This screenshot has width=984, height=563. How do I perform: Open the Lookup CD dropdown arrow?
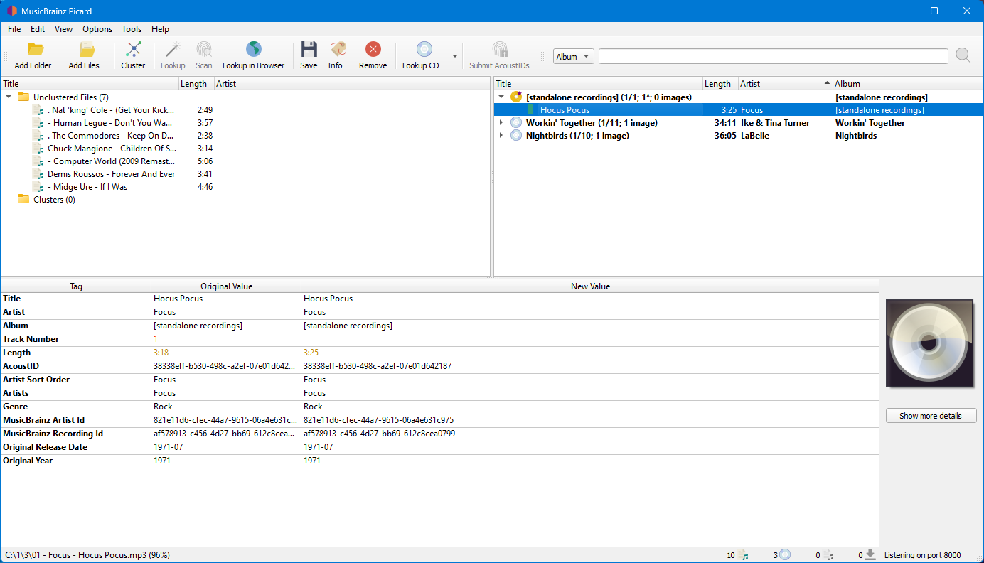pos(455,55)
